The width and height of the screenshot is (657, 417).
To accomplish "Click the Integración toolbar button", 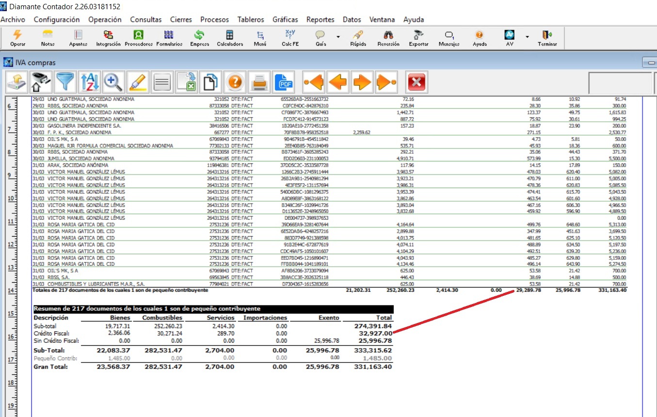I will click(x=109, y=38).
